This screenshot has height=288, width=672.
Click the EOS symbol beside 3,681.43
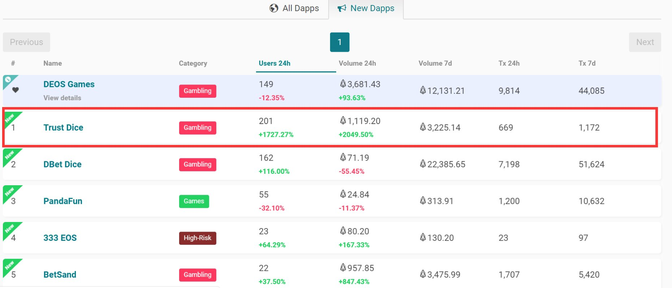coord(343,84)
